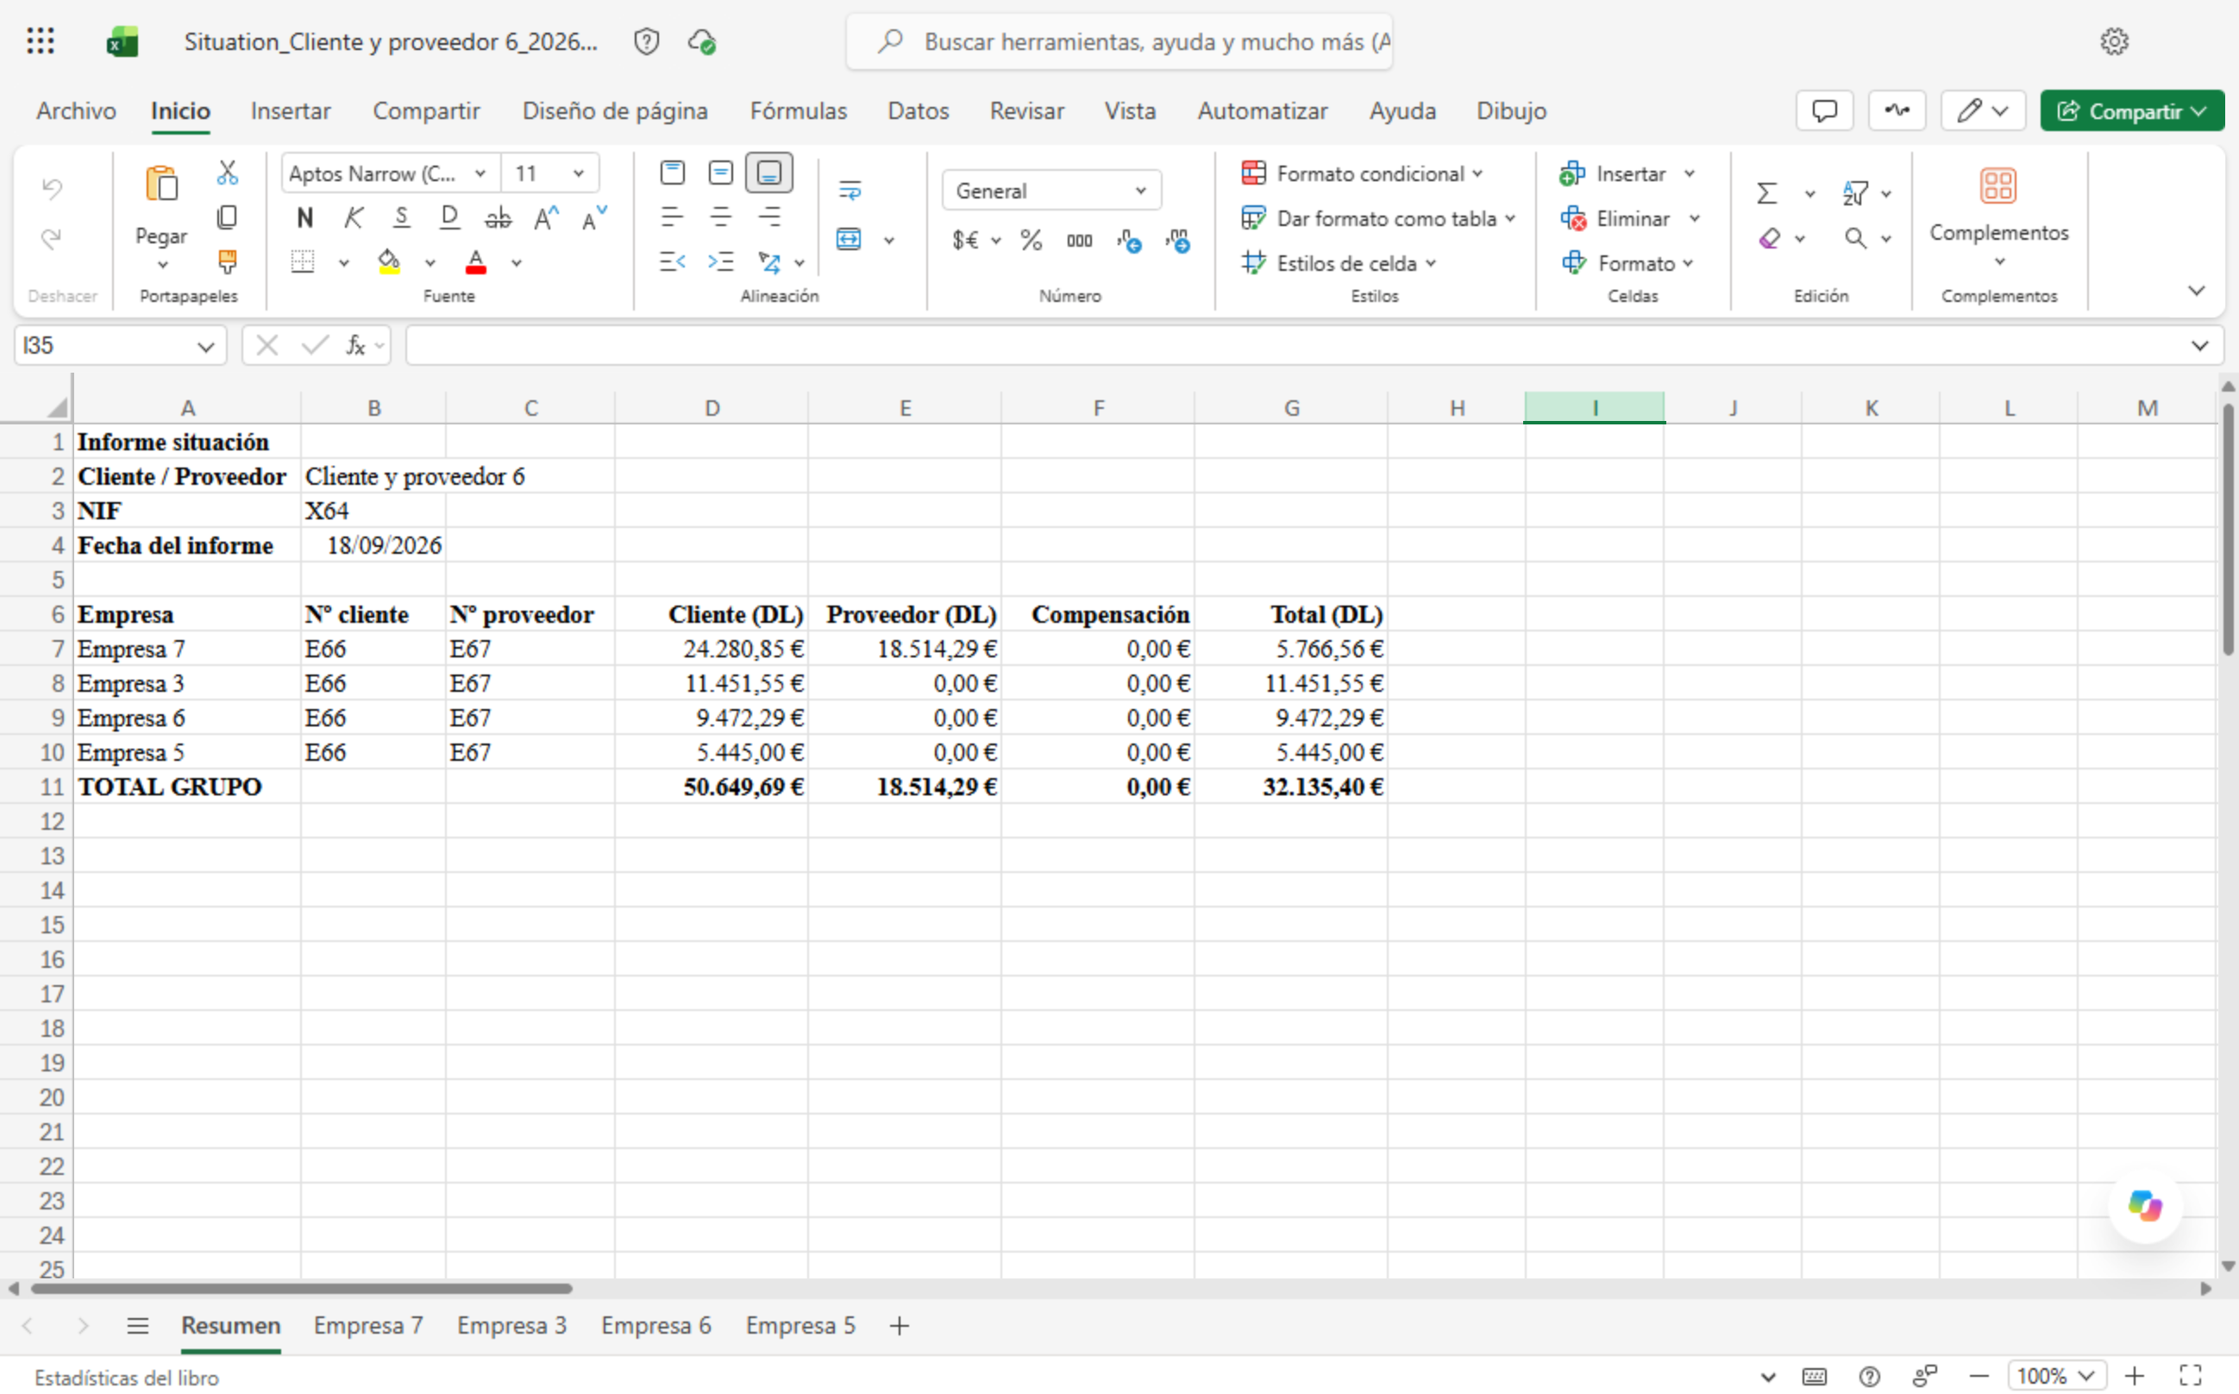Open the settings gear icon
The height and width of the screenshot is (1394, 2239).
(x=2114, y=41)
